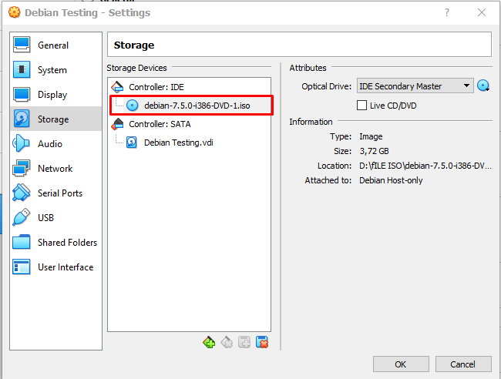This screenshot has height=379, width=501.
Task: Click the remove controller icon
Action: [x=227, y=343]
